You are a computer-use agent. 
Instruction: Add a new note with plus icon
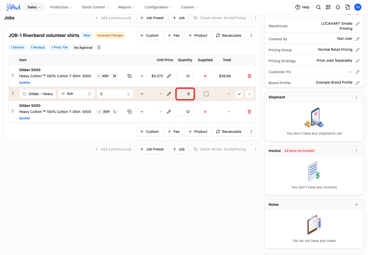[x=356, y=205]
